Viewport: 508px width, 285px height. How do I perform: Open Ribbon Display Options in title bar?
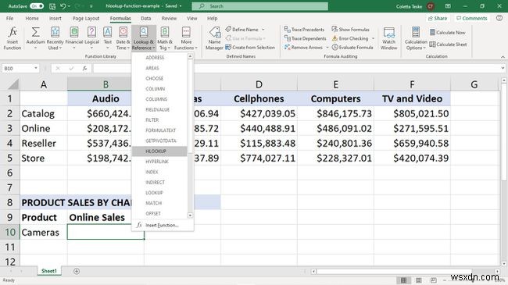point(448,6)
